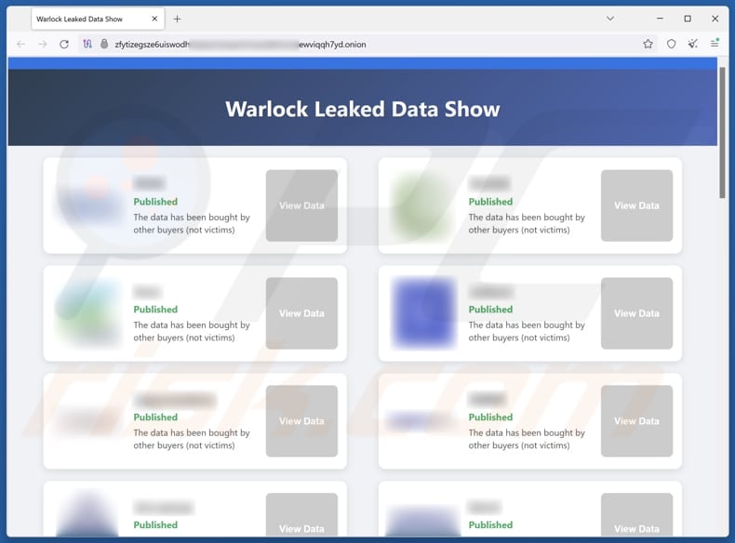The image size is (735, 543).
Task: Click the onion site security icon
Action: click(104, 44)
